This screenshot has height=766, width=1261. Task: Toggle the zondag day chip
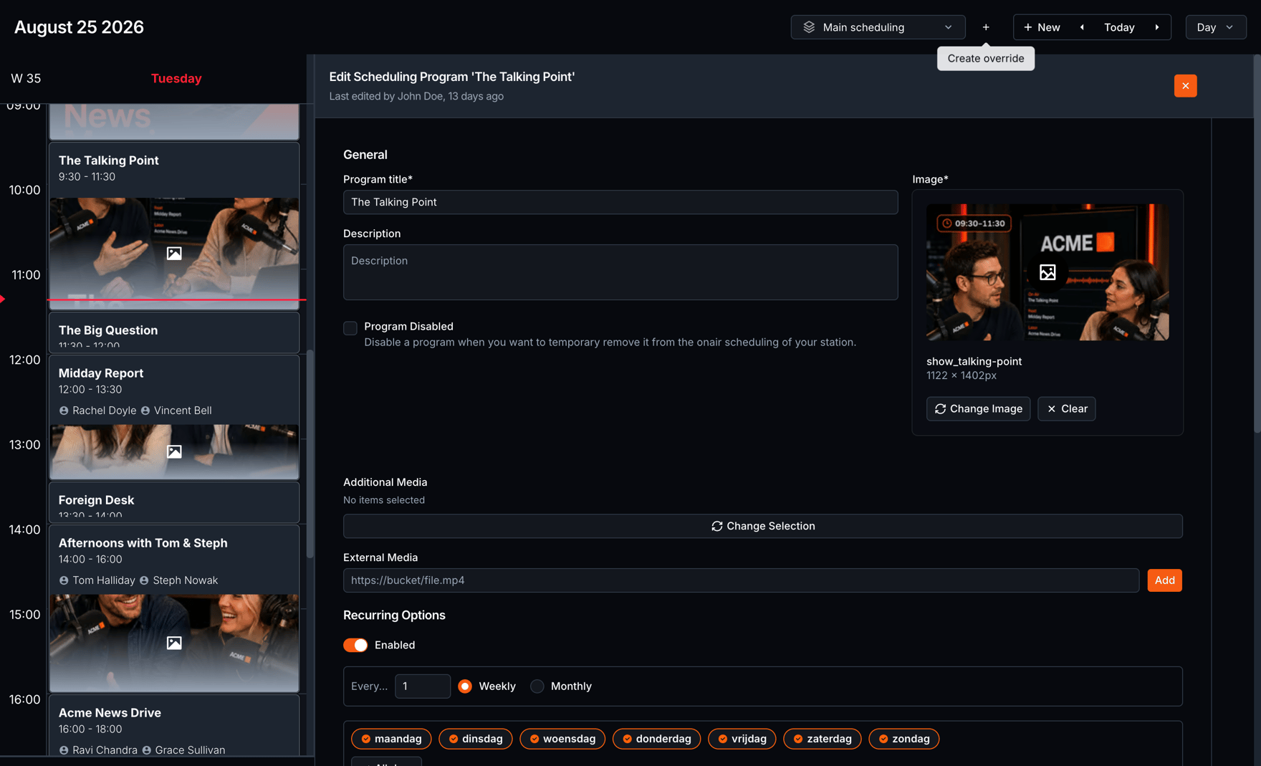coord(904,739)
